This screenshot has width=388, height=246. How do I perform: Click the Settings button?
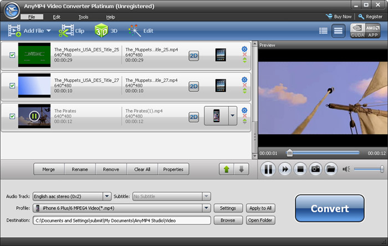[228, 208]
